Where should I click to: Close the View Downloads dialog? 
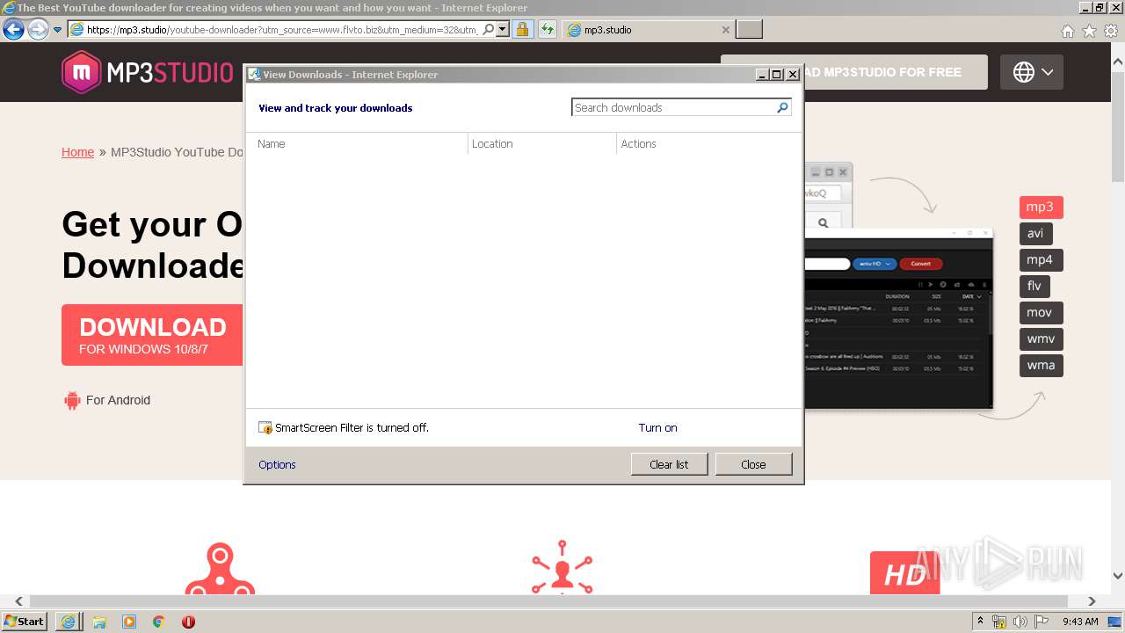click(x=753, y=464)
